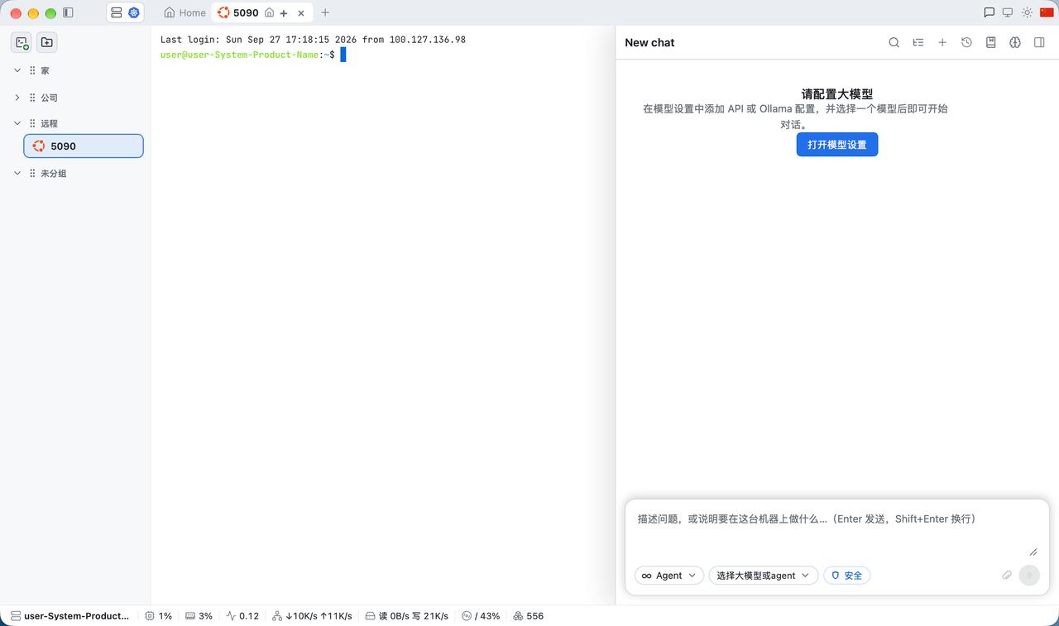
Task: Click inside the terminal prompt area
Action: (x=343, y=55)
